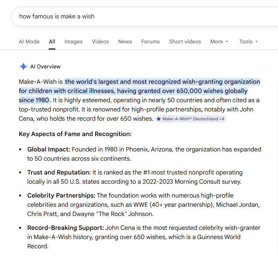The width and height of the screenshot is (278, 256).
Task: Click the star icon in the source chip
Action: [x=159, y=119]
